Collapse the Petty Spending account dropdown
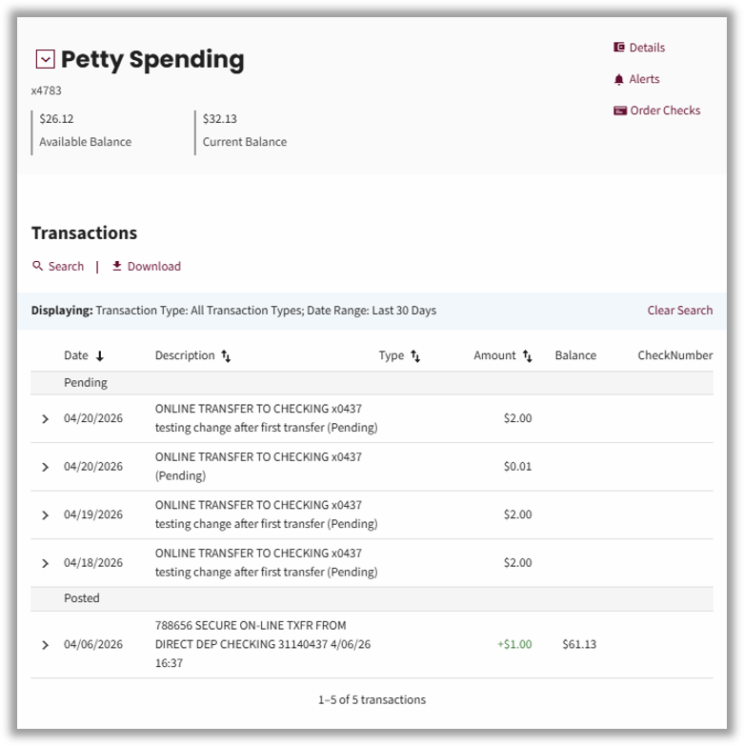The image size is (744, 746). [46, 59]
